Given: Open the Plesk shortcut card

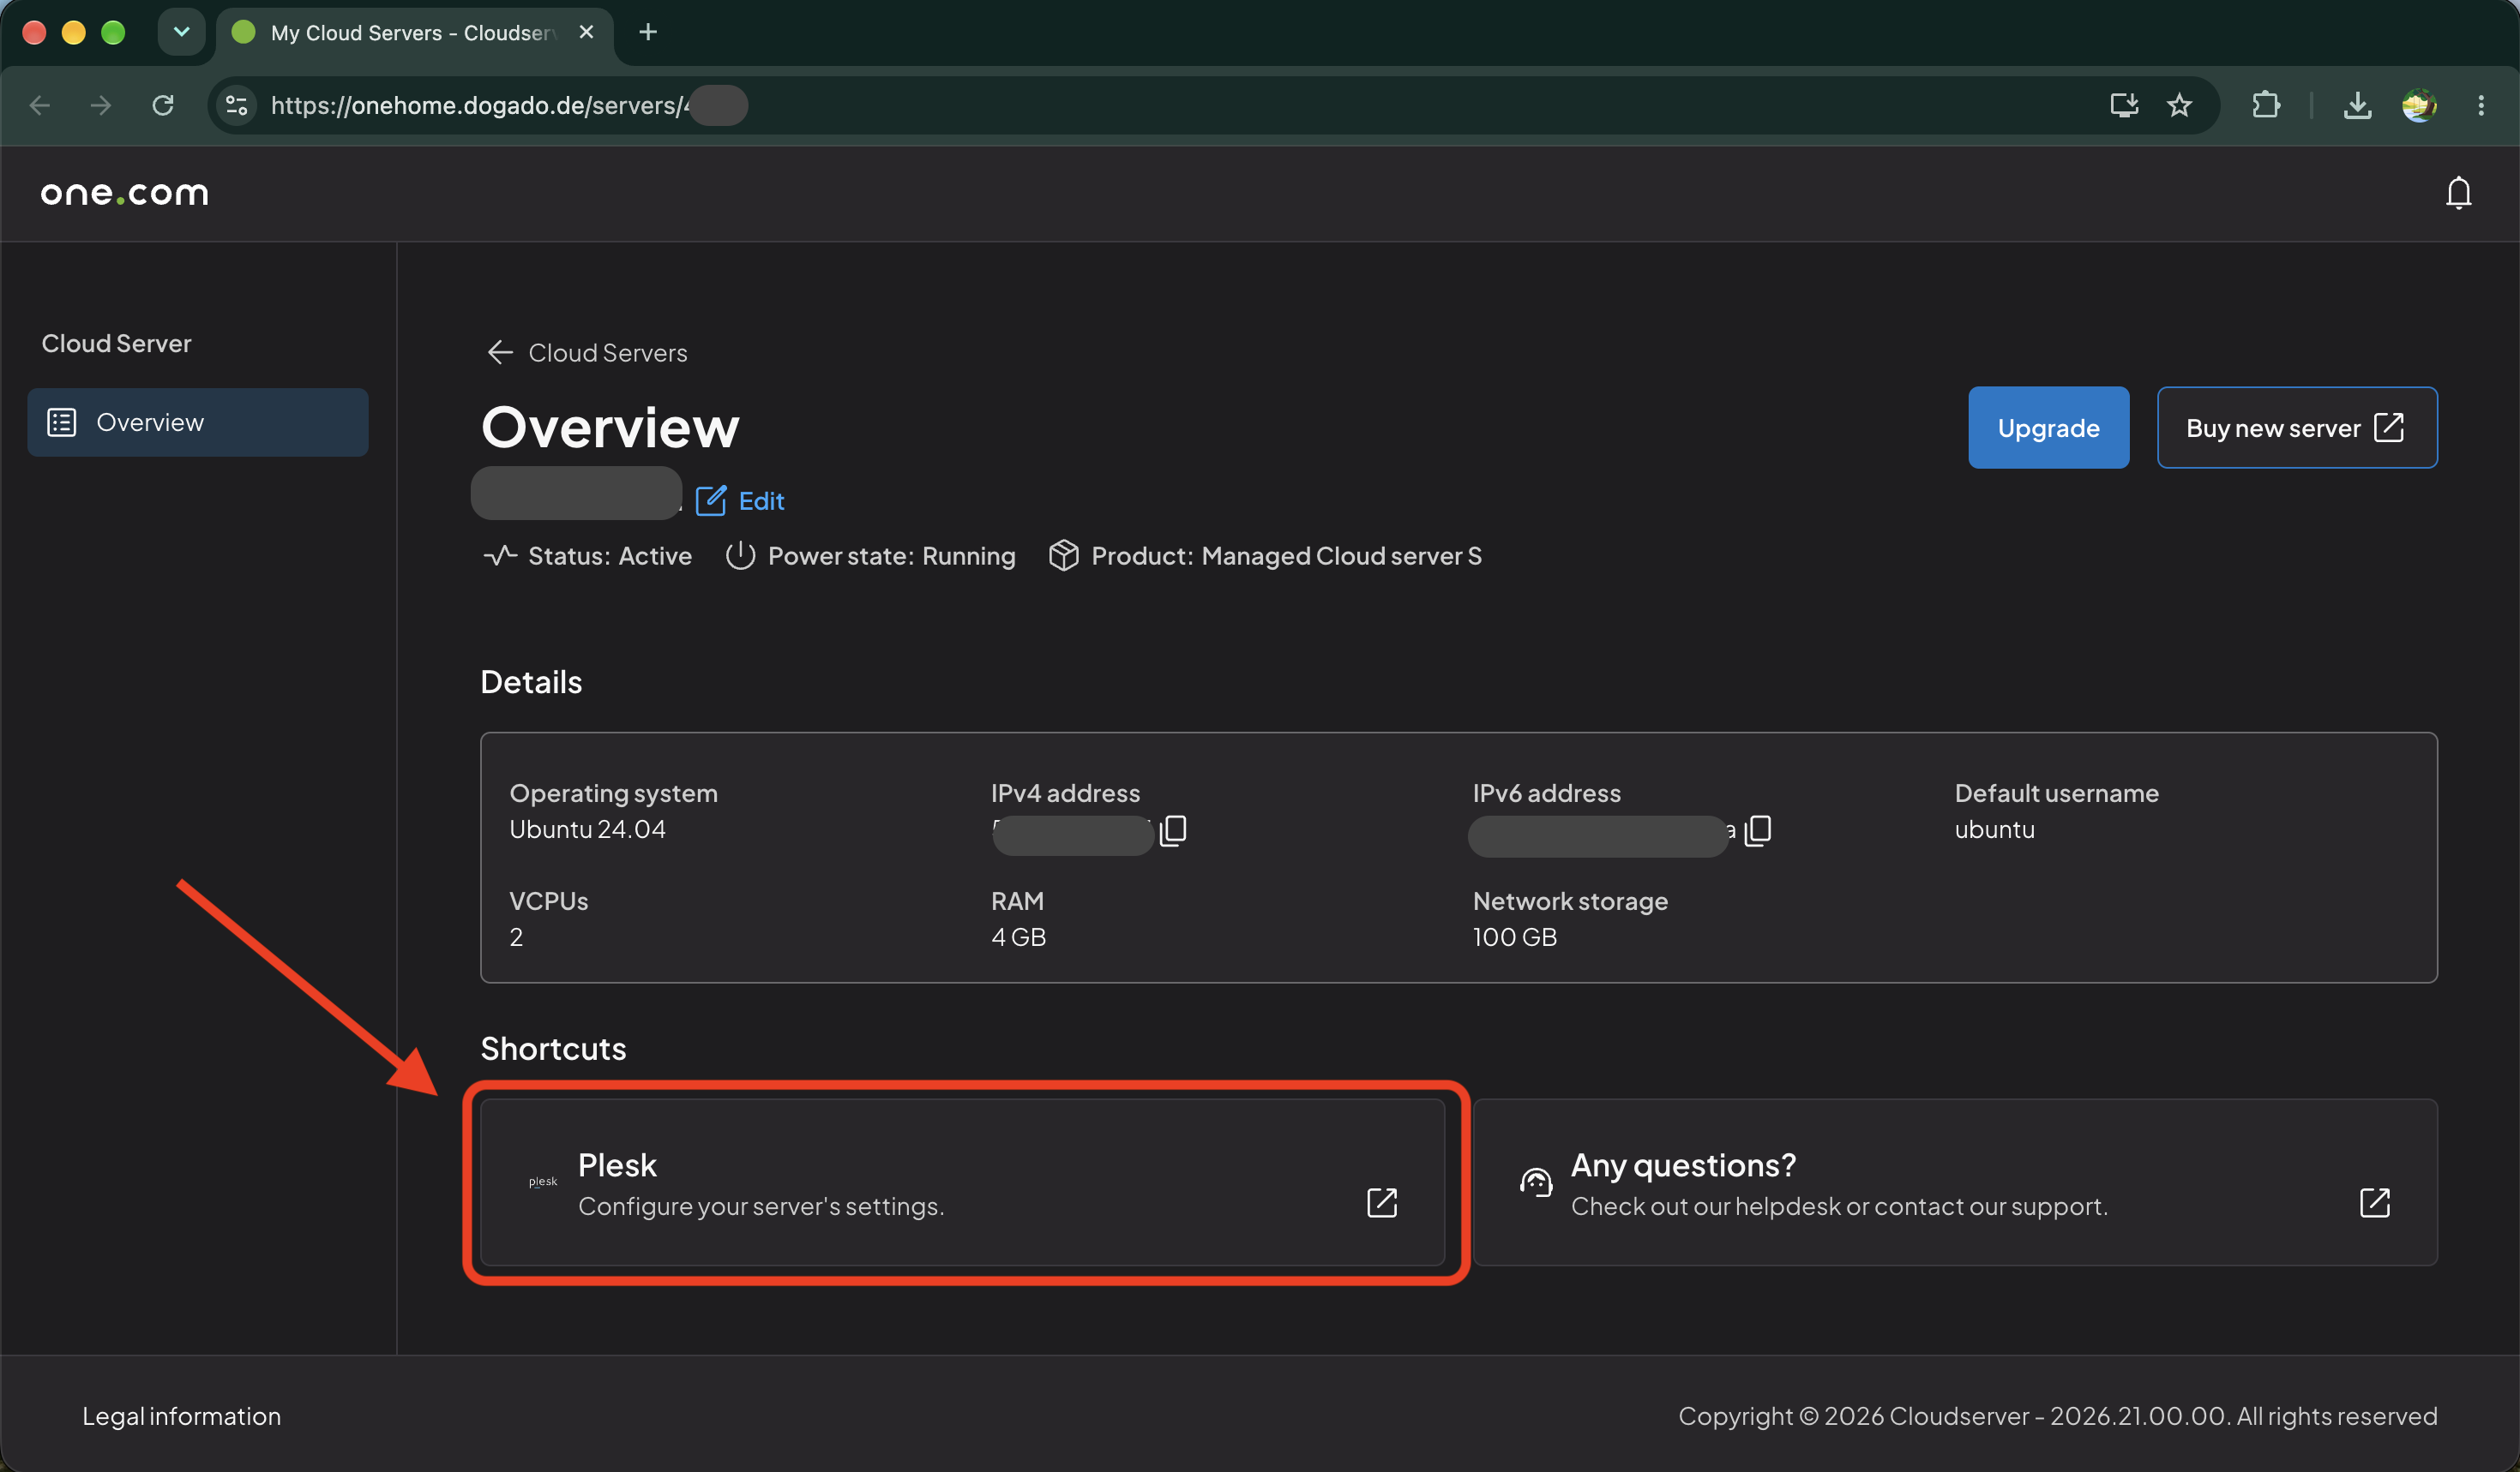Looking at the screenshot, I should click(x=962, y=1182).
